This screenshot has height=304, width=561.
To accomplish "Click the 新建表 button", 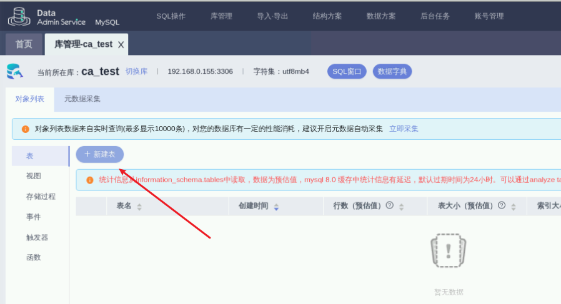I will tap(100, 155).
